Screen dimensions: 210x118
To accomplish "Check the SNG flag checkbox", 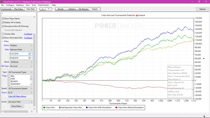I will tap(9, 76).
